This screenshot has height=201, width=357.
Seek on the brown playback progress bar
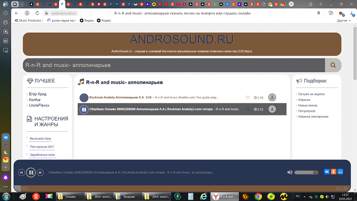point(182,188)
